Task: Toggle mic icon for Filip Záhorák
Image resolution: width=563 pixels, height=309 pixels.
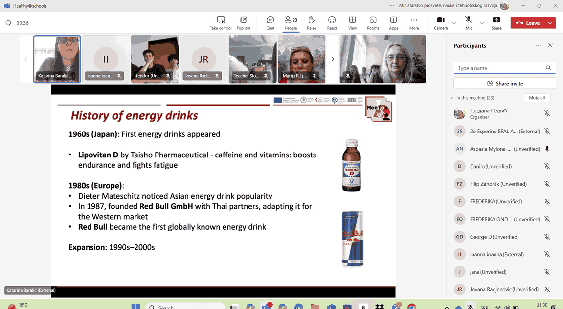Action: tap(547, 184)
